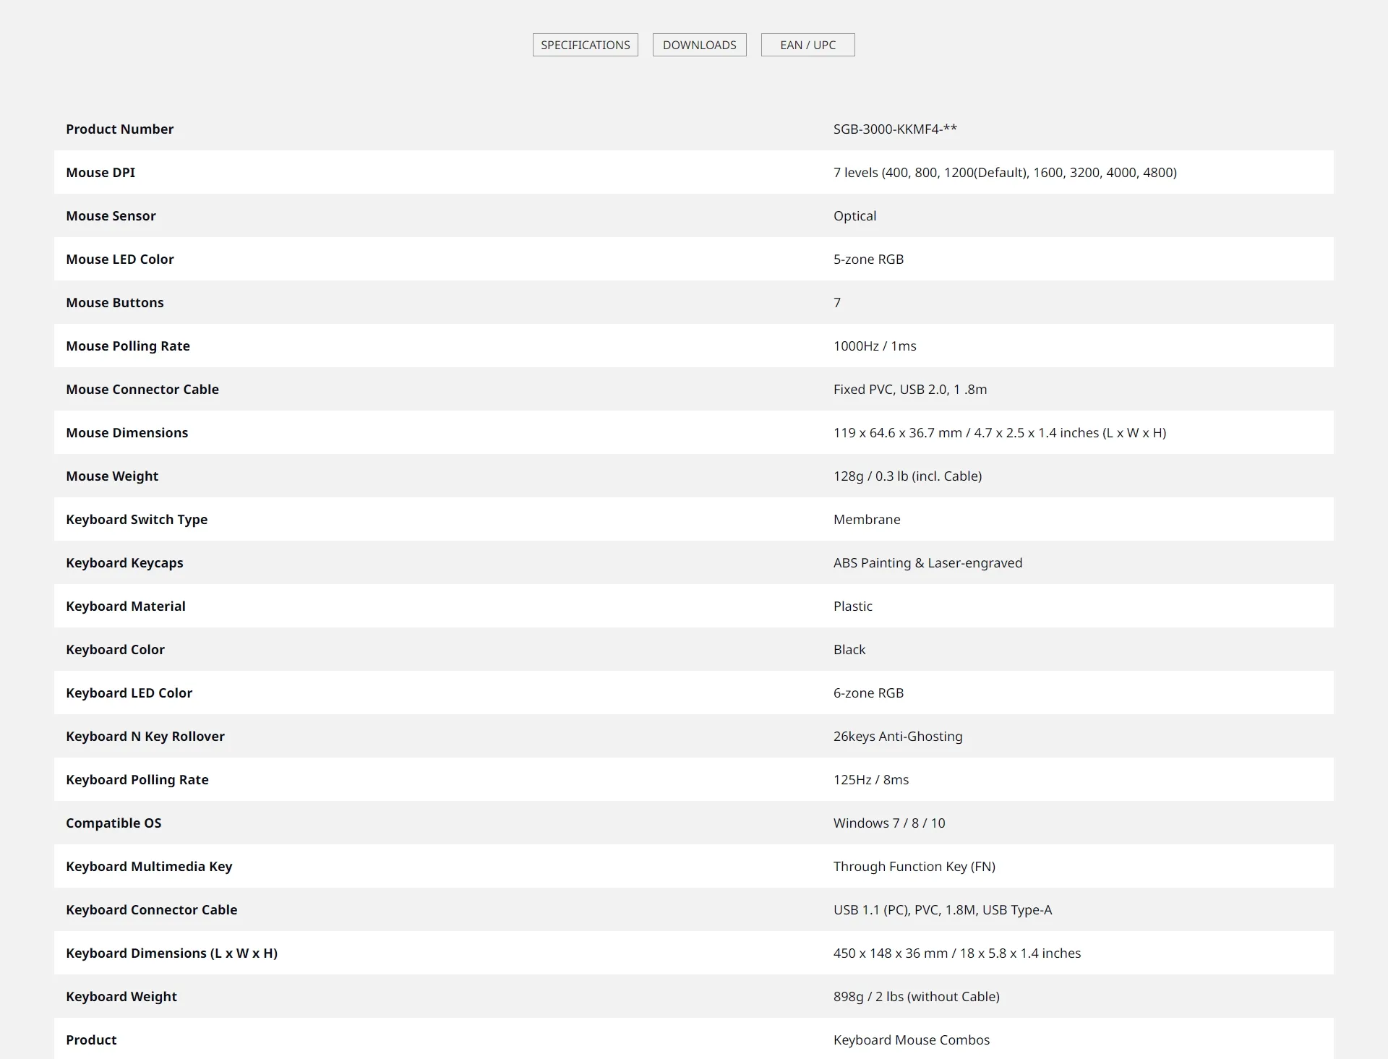This screenshot has height=1059, width=1388.
Task: Click the Keyboard Mouse Combos product value
Action: tap(912, 1040)
